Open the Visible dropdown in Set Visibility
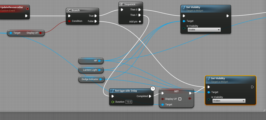This screenshot has width=266, height=120. [x=204, y=30]
